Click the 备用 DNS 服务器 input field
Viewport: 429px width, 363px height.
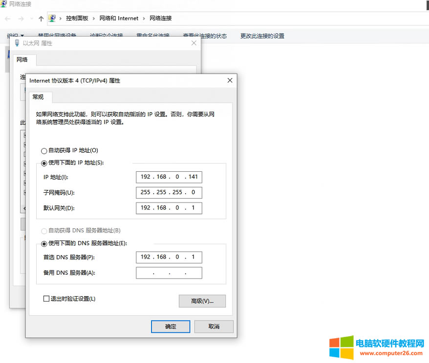point(169,273)
